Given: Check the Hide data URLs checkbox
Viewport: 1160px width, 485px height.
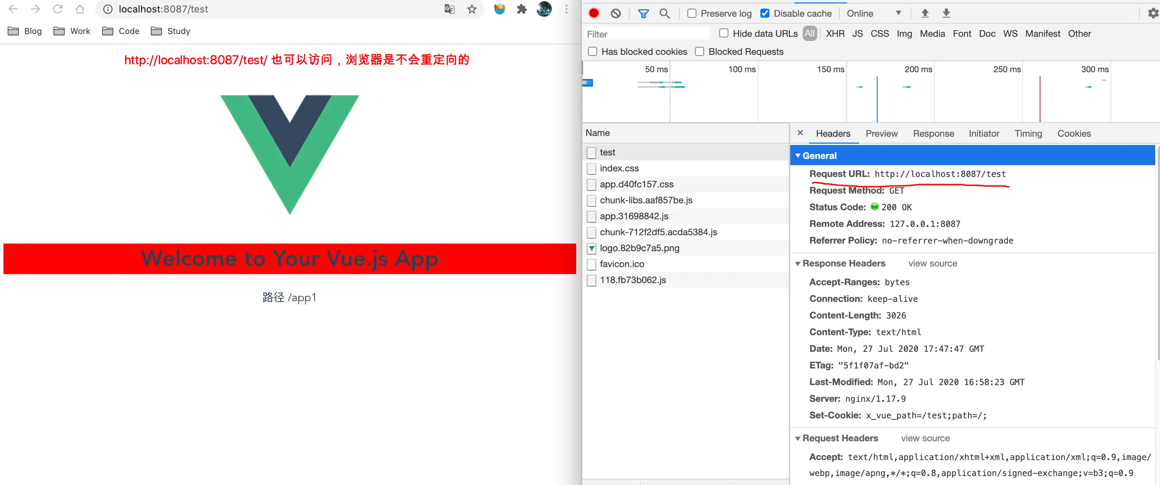Looking at the screenshot, I should [x=723, y=33].
